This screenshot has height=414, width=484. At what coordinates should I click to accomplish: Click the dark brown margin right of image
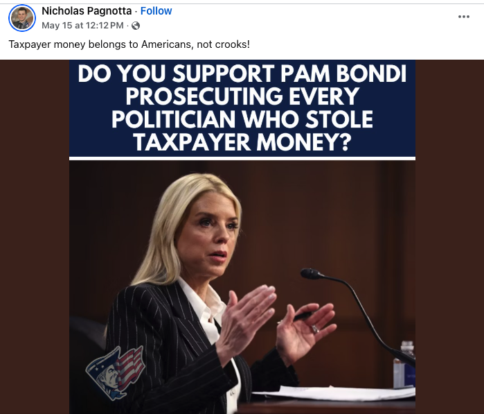(449, 237)
